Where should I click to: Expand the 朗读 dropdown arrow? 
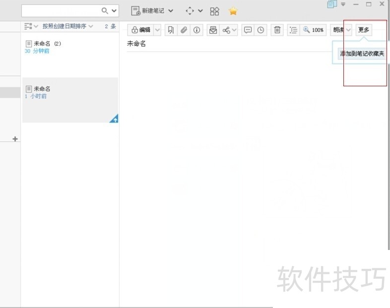click(x=348, y=30)
